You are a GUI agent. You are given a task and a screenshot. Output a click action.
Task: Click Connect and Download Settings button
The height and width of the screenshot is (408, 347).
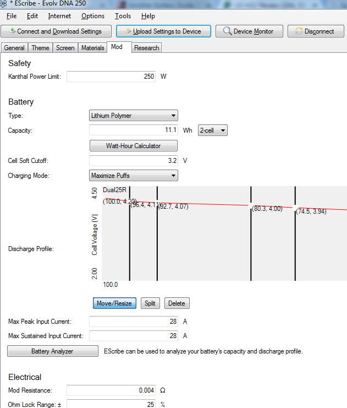click(x=56, y=31)
